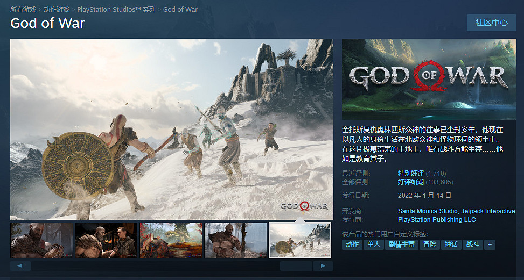Click the God of War header capsule image
Viewport: 524px width, 280px height.
[429, 80]
